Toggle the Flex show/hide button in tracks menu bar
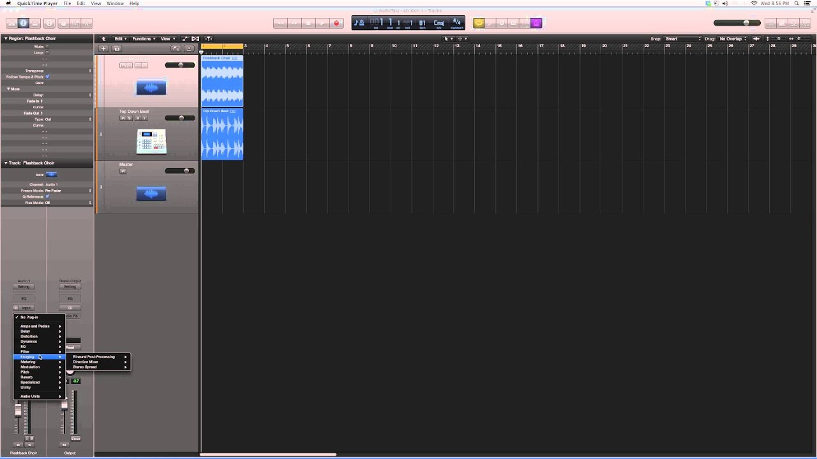Viewport: 817px width, 459px height. (195, 38)
